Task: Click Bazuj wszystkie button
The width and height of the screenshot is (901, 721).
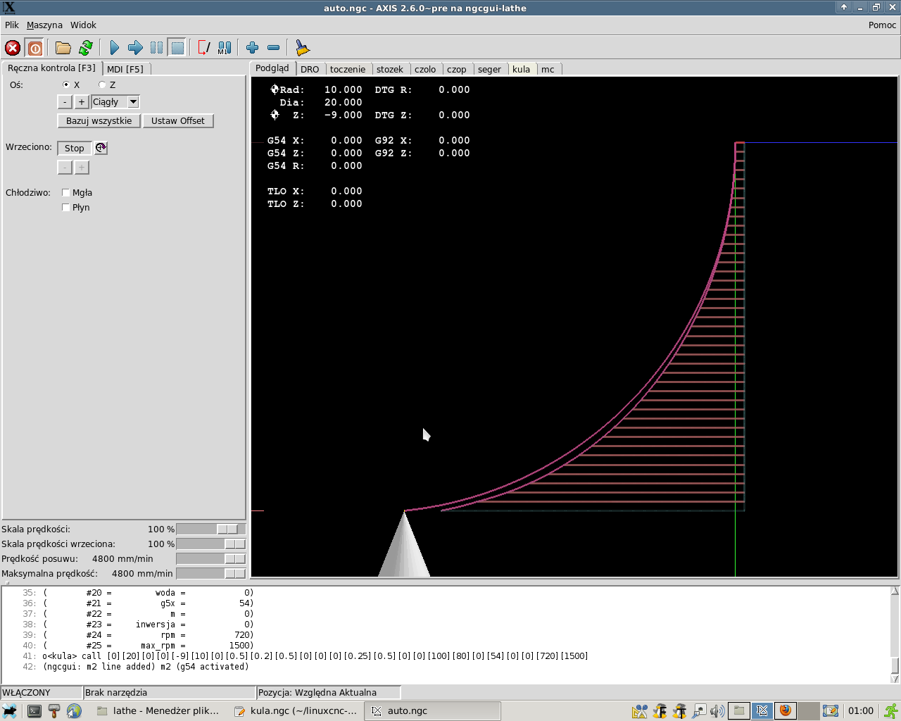Action: 99,121
